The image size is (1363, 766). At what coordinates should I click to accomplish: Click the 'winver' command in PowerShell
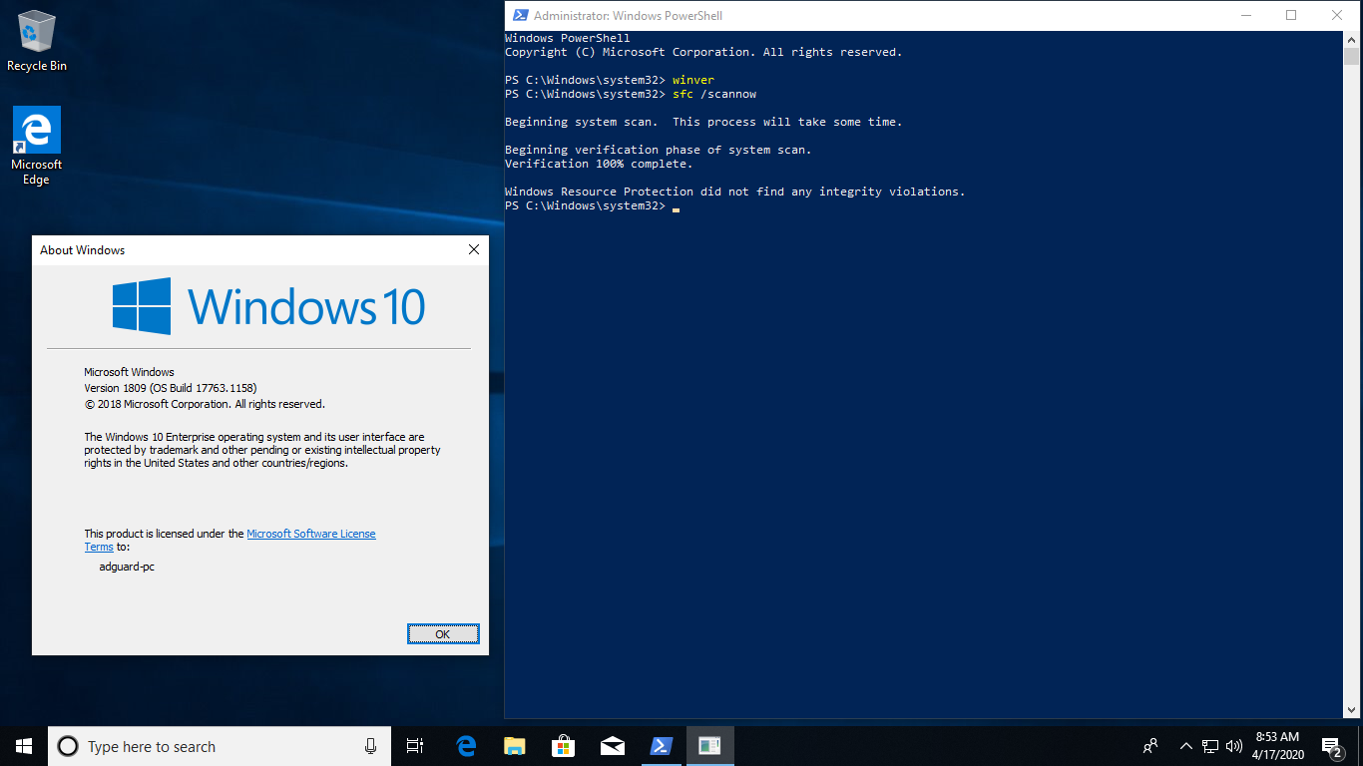[693, 80]
